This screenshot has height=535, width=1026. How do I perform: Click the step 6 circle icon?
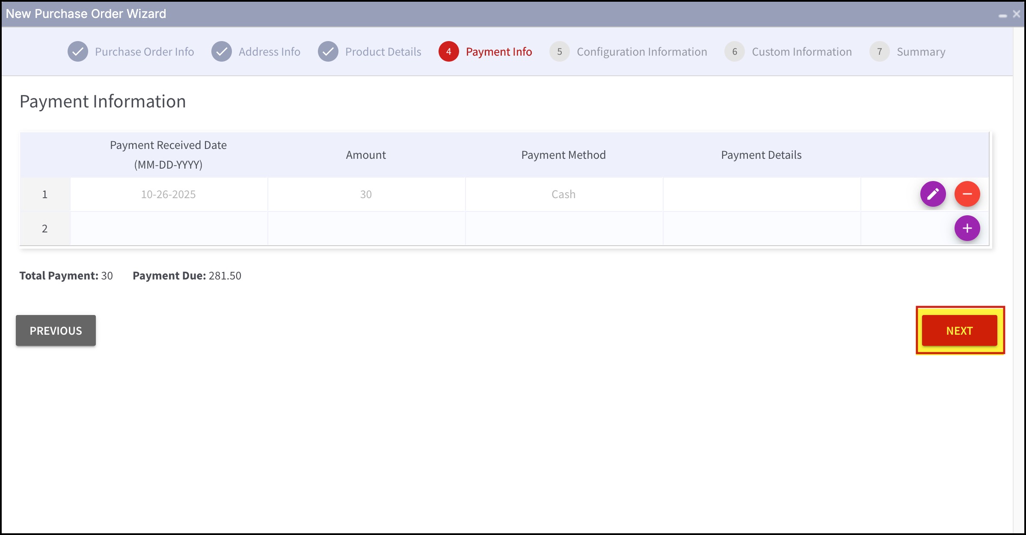coord(734,52)
